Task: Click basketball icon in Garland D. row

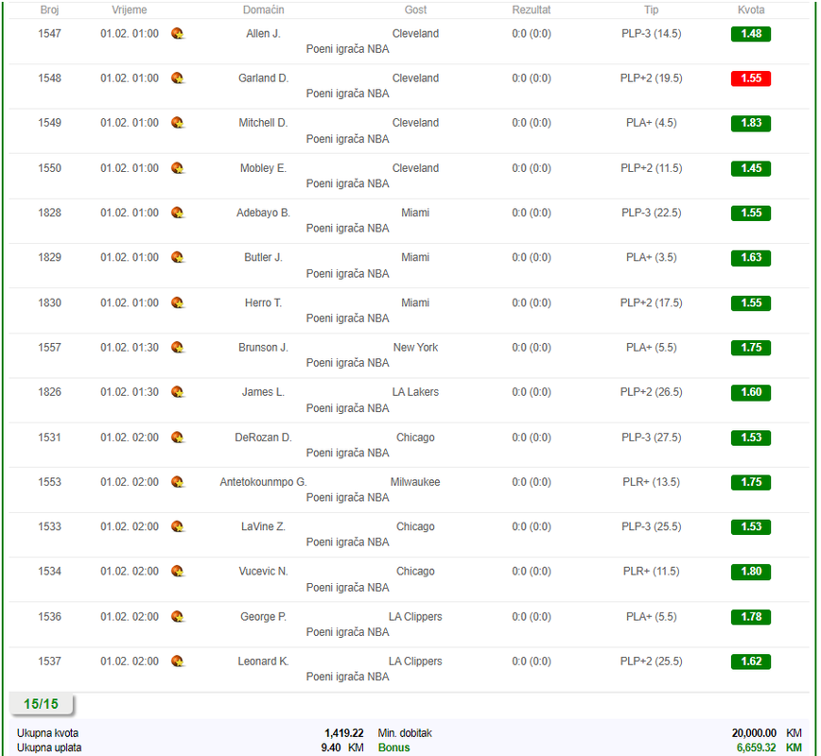Action: click(x=178, y=78)
